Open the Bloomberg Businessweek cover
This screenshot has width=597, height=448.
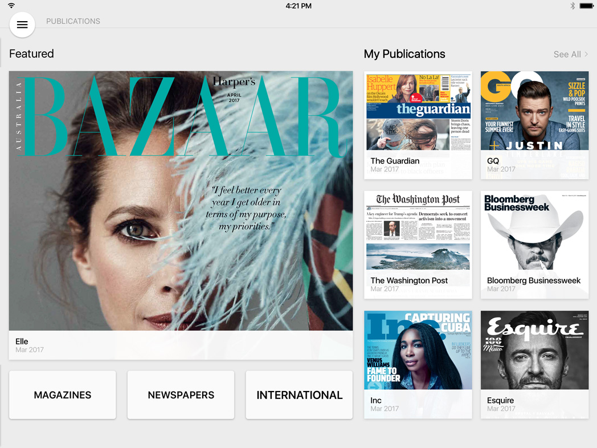click(534, 245)
